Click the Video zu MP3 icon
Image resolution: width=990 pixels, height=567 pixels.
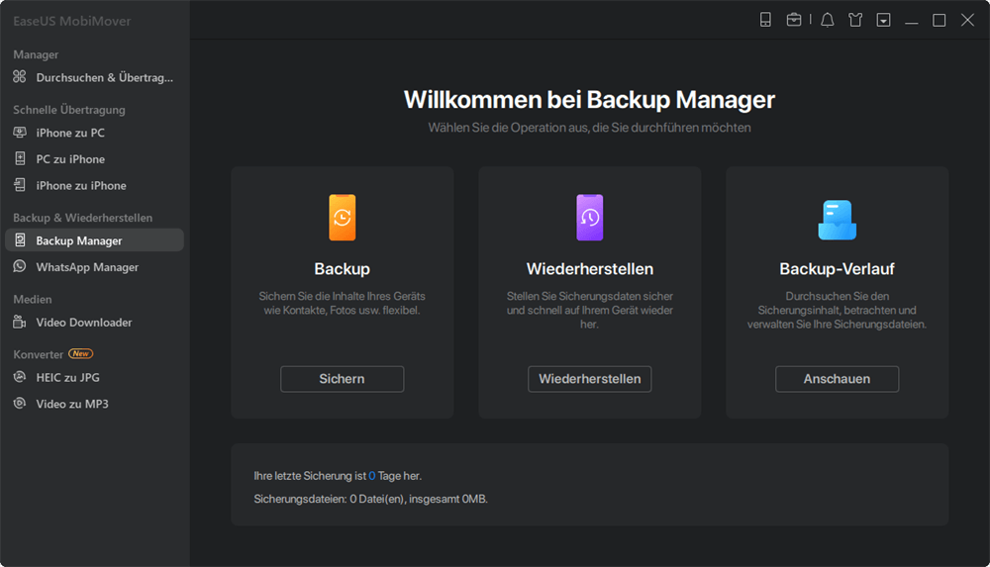point(20,404)
